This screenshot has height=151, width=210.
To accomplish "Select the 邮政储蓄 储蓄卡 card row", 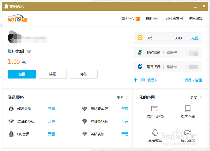I will click(168, 52).
